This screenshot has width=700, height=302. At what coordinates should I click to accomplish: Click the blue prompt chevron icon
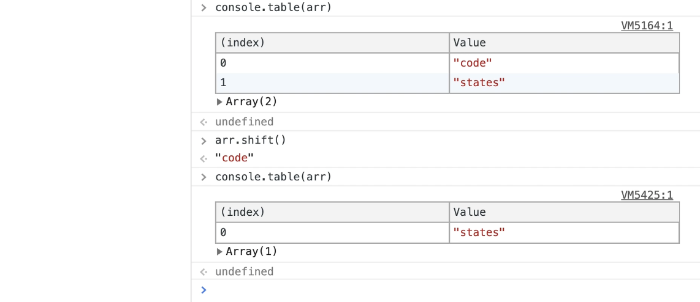[204, 290]
